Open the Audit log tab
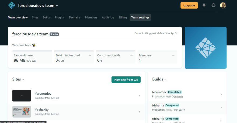Viewport: 237px width, 123px height. [108, 17]
